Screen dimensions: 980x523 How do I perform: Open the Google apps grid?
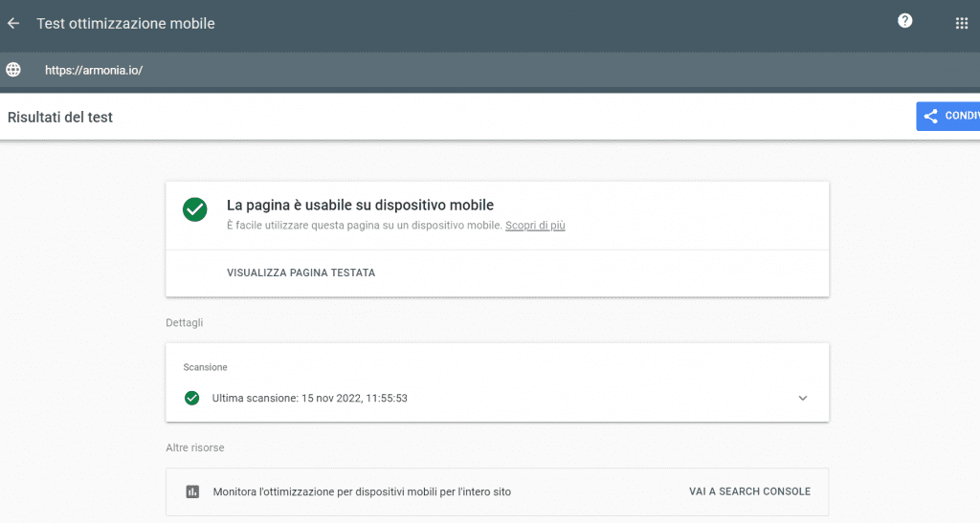coord(962,24)
